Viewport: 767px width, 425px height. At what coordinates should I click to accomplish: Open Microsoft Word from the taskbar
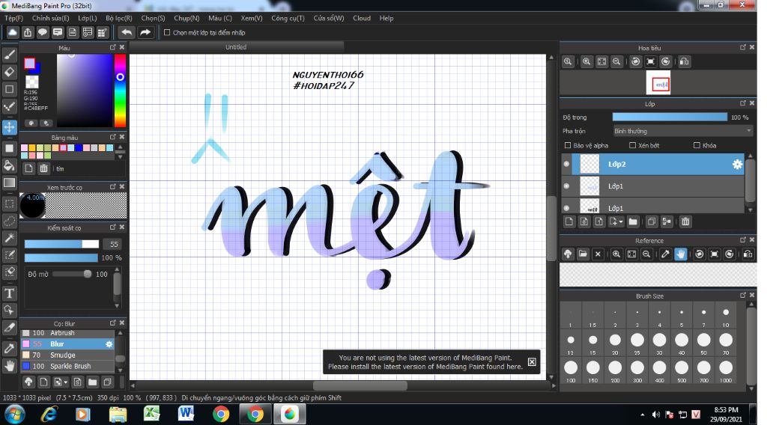pos(186,415)
